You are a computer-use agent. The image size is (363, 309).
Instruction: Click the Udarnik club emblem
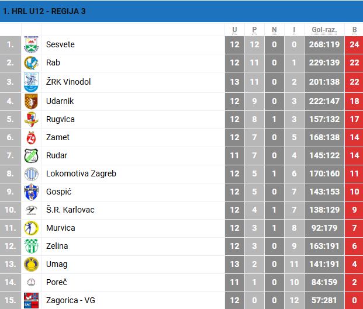click(x=30, y=102)
